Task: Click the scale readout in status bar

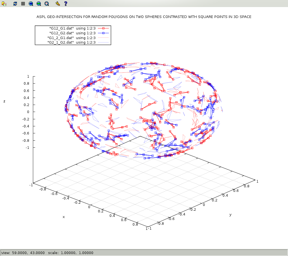Action: click(71, 253)
